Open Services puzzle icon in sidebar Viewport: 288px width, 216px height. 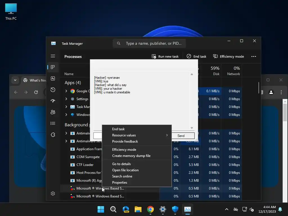pos(53,135)
